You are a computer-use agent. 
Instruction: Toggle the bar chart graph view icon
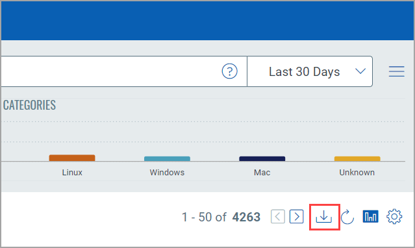coord(370,217)
